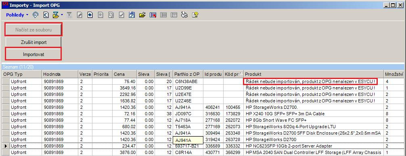406x156 pixels.
Task: Click the PartNo cell U2Z46E
Action: [x=188, y=101]
